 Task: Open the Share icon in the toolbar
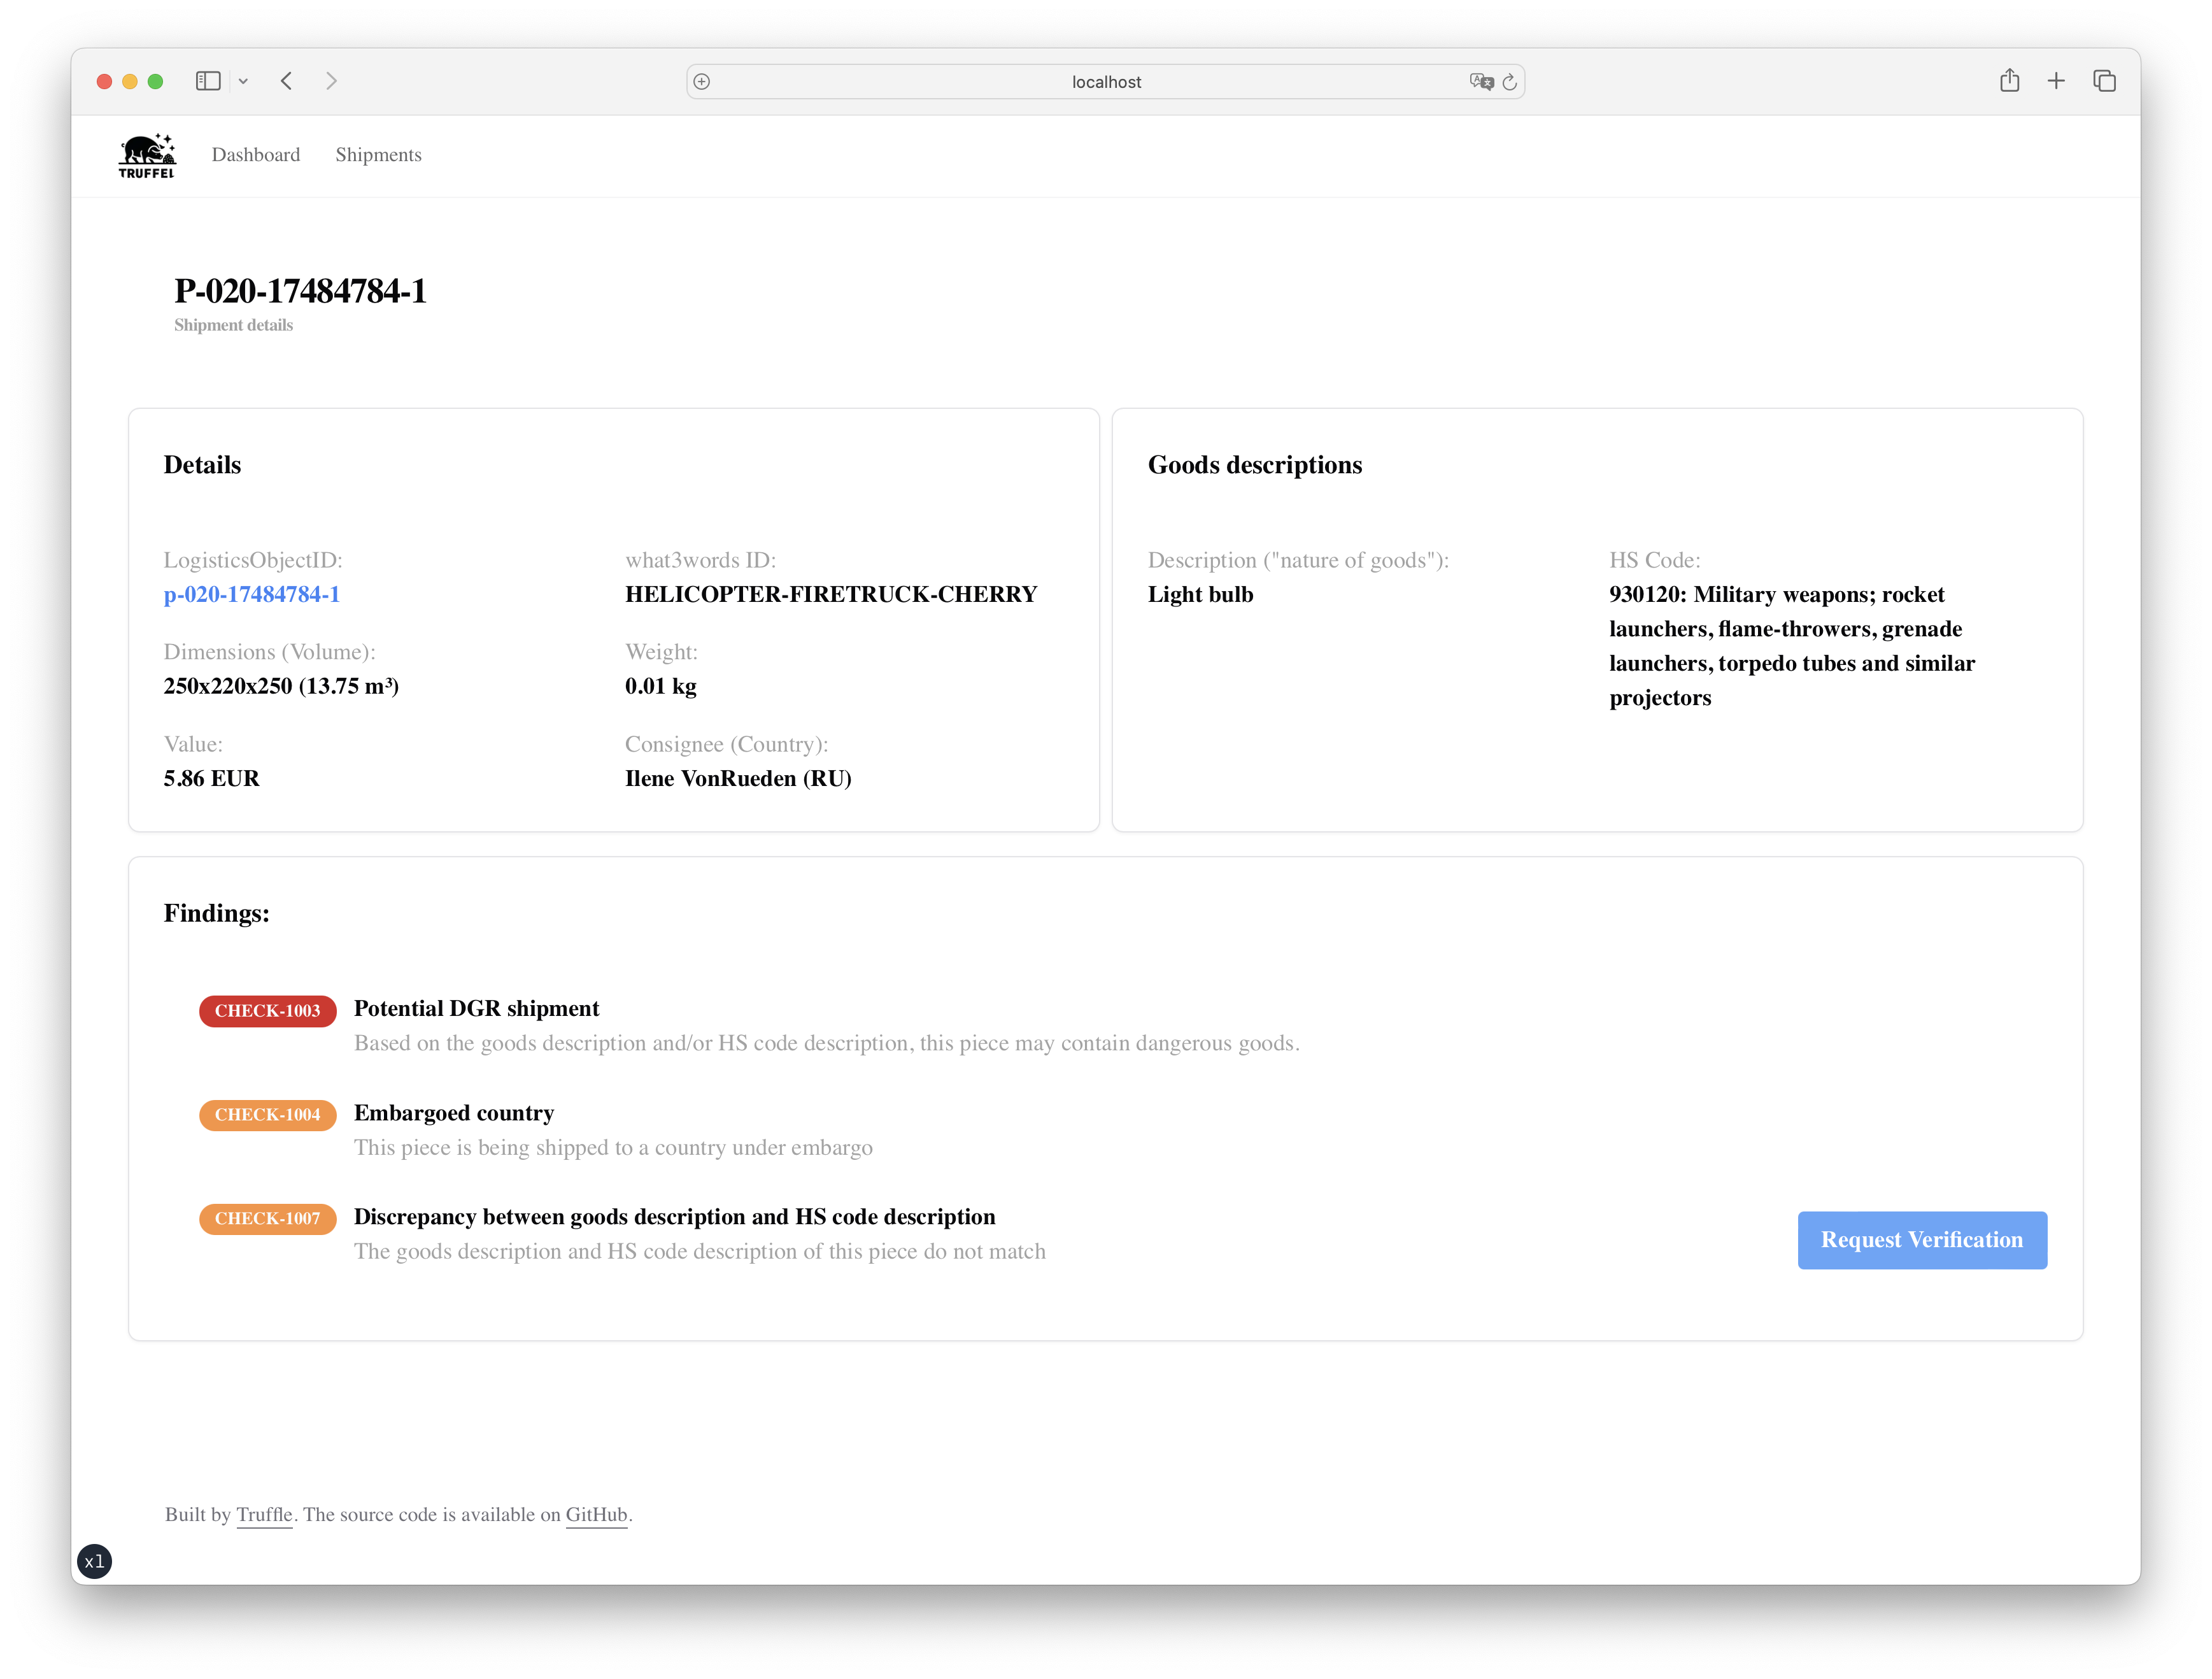tap(2009, 81)
